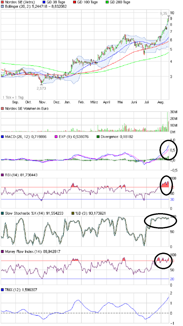Image resolution: width=183 pixels, height=326 pixels.
Task: Click the blue GD 38 Tage legend swatch
Action: pos(44,2)
